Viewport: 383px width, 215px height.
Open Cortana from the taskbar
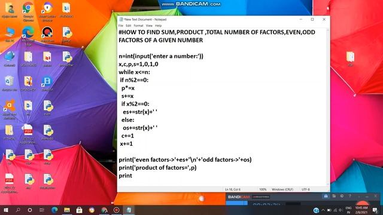pos(30,210)
